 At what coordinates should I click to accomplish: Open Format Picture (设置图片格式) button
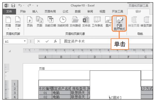pos(119,24)
